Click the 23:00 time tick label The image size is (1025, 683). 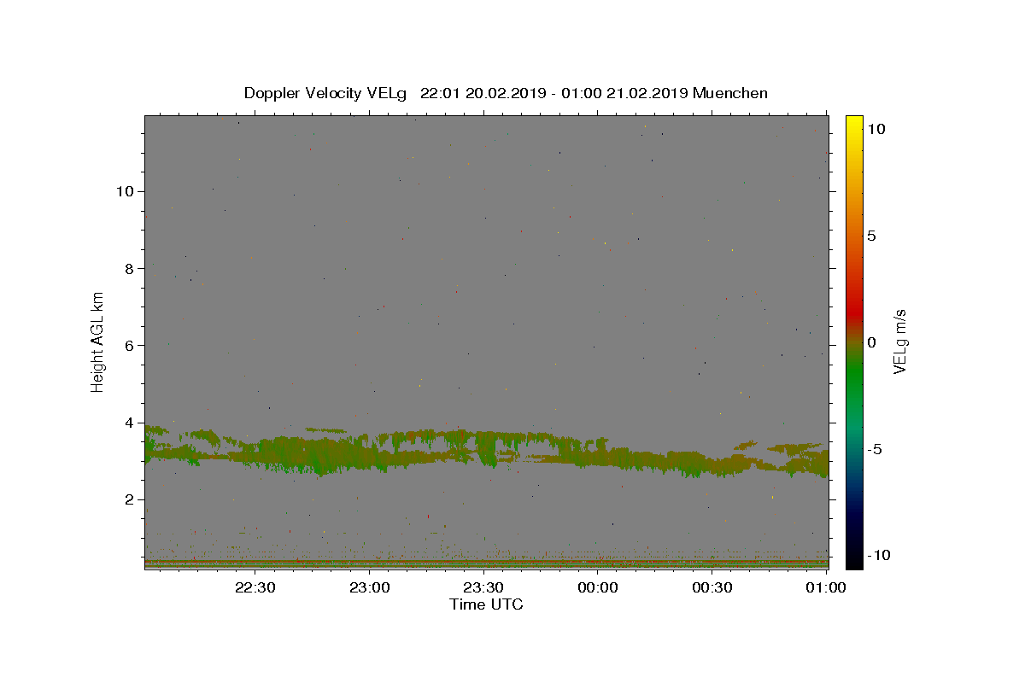[x=370, y=587]
